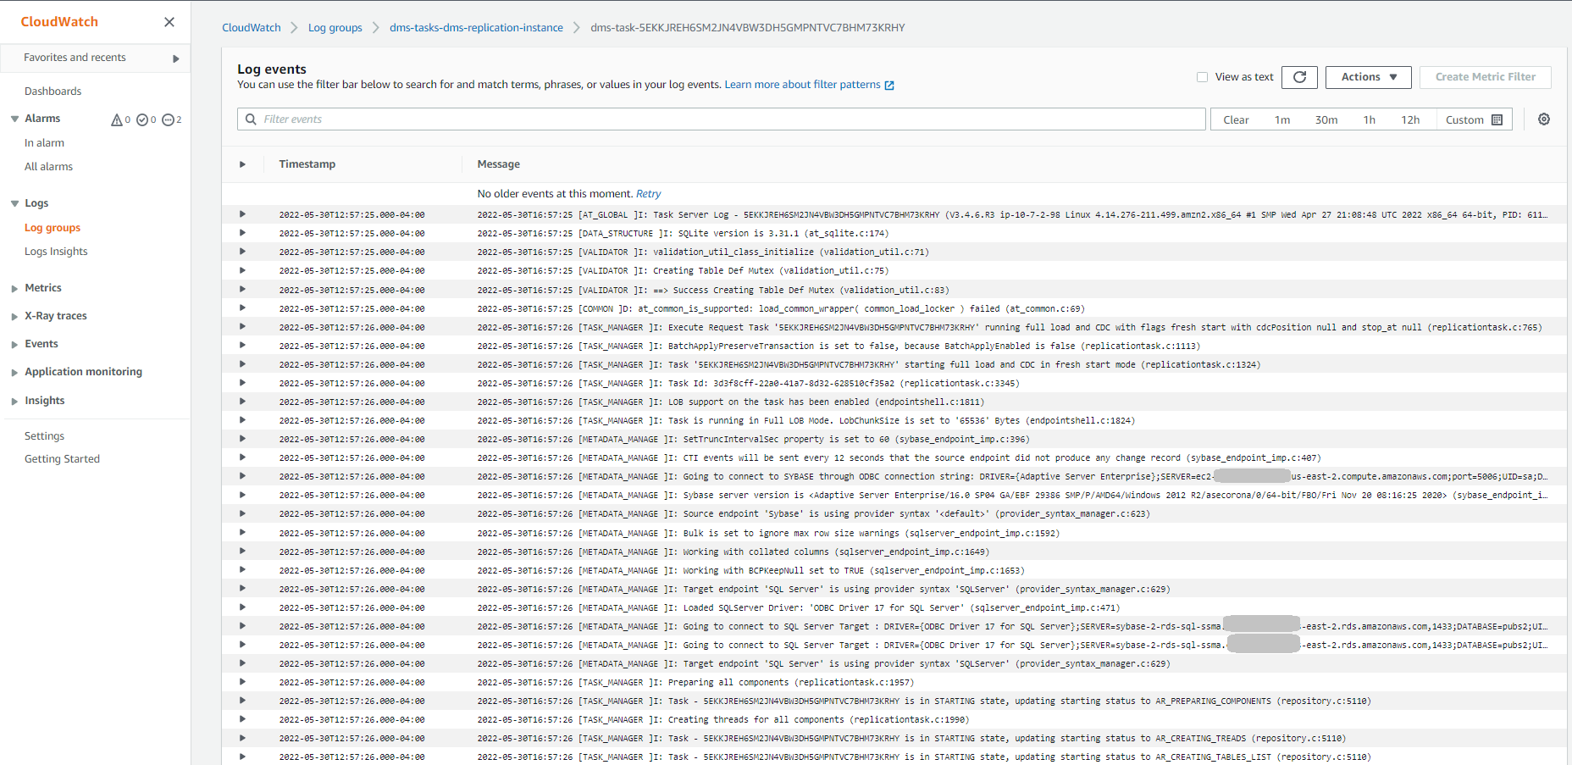
Task: Select the 30m time range option
Action: [1326, 119]
